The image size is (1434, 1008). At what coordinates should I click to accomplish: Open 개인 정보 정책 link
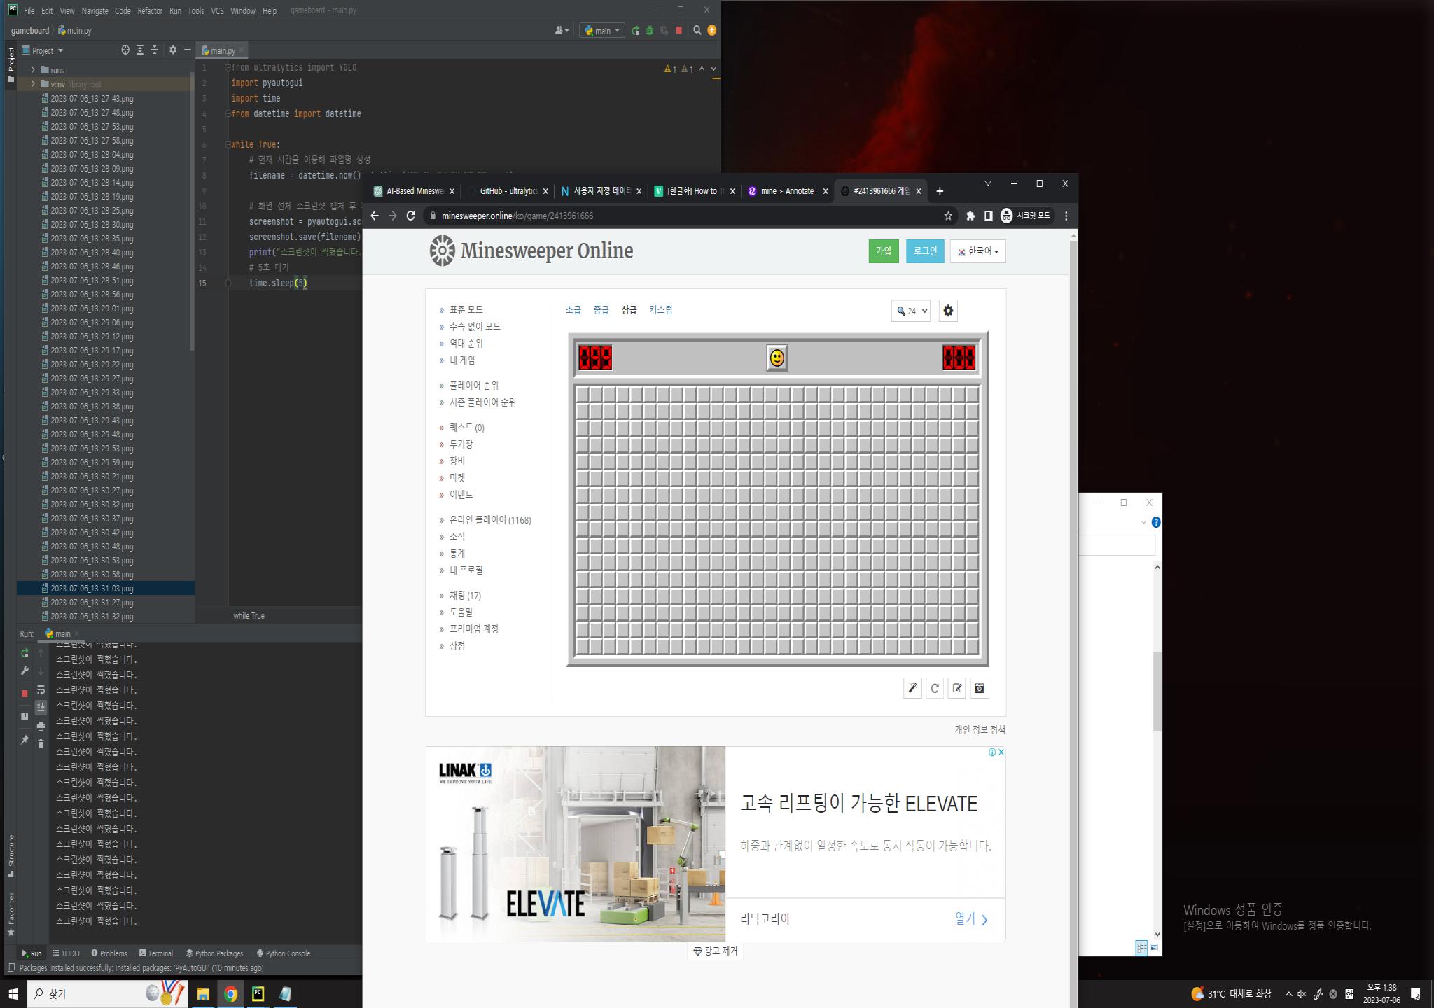980,729
